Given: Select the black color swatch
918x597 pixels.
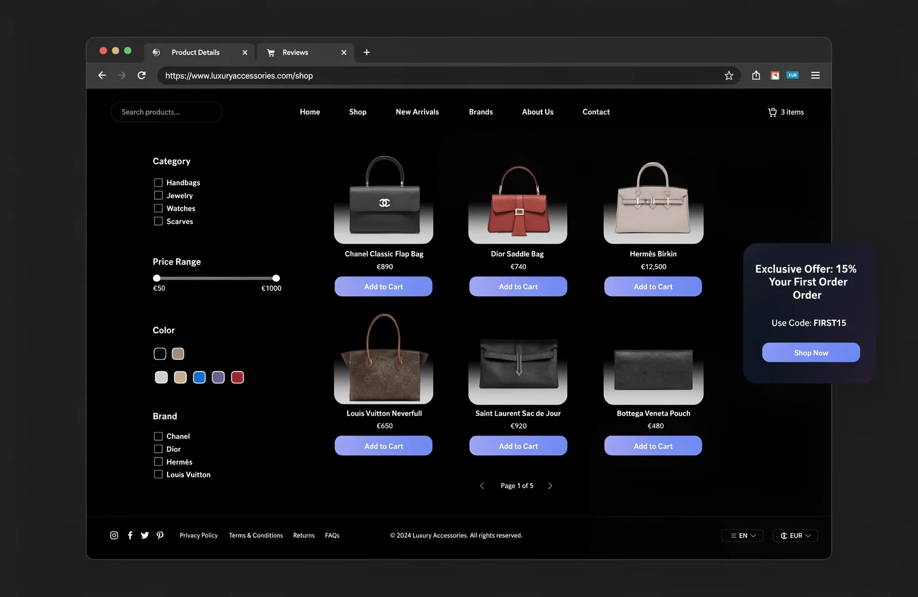Looking at the screenshot, I should tap(160, 354).
